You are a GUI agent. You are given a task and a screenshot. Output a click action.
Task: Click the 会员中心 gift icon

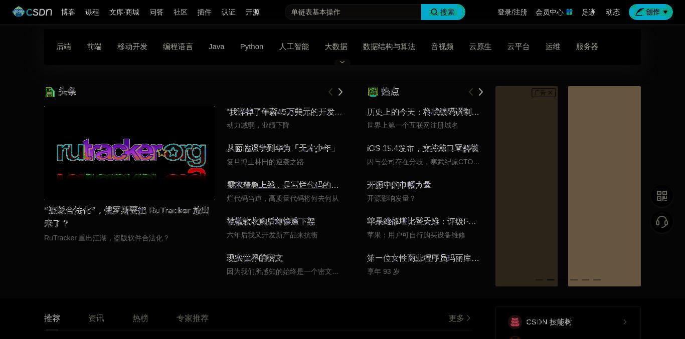(569, 12)
